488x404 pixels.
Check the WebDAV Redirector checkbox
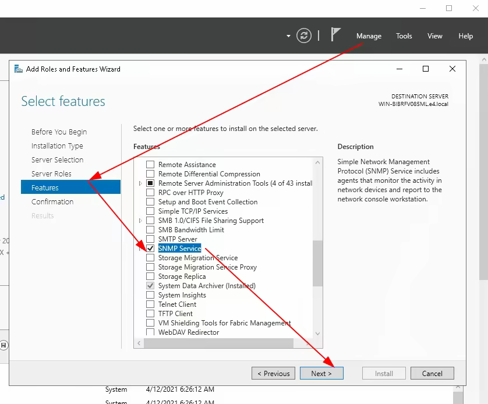pyautogui.click(x=150, y=332)
